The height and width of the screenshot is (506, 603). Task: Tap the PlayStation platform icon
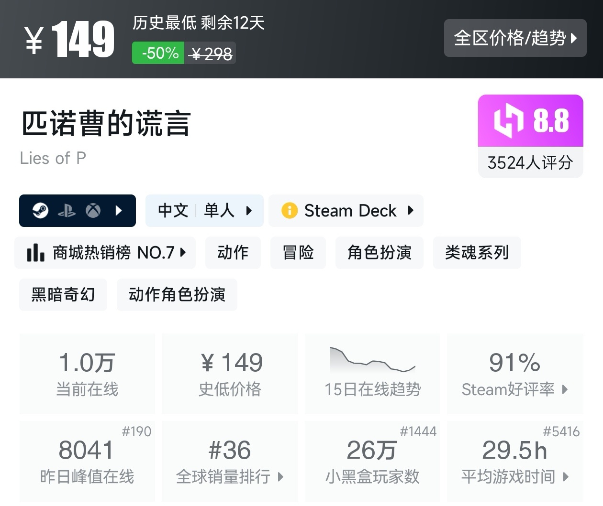pos(67,211)
